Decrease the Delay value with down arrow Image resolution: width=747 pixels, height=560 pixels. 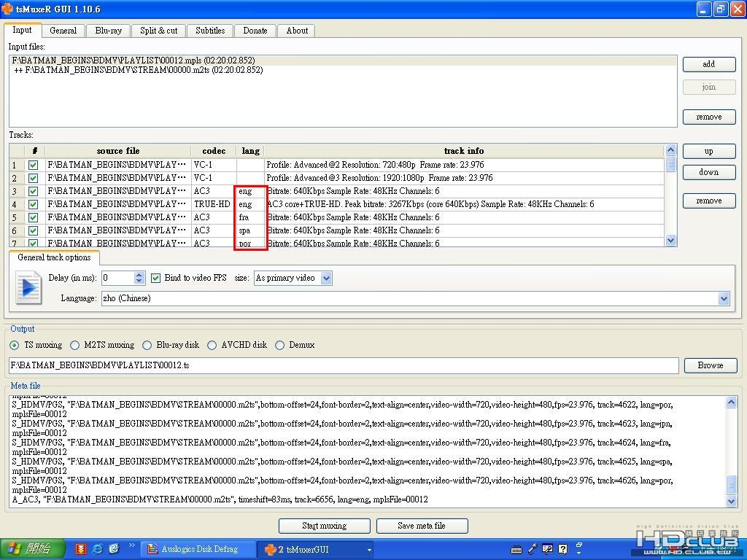click(x=139, y=281)
